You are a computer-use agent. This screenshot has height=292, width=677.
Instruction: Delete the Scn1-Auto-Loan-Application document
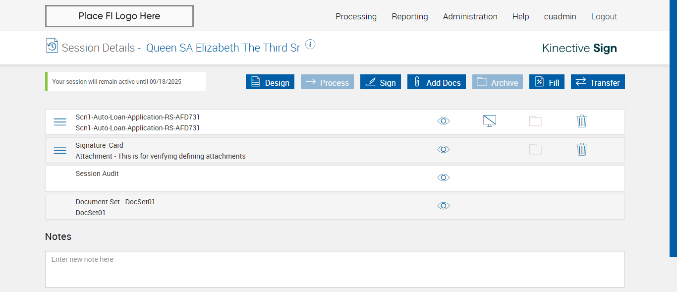pos(582,121)
